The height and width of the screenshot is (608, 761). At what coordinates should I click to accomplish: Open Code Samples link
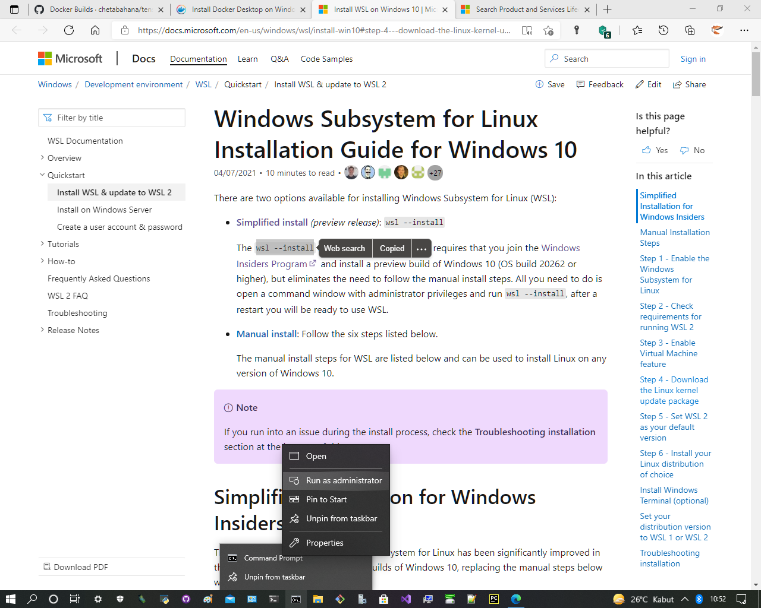tap(326, 59)
